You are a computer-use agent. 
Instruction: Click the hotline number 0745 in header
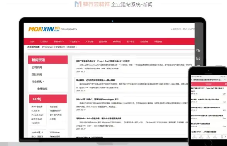point(189,29)
